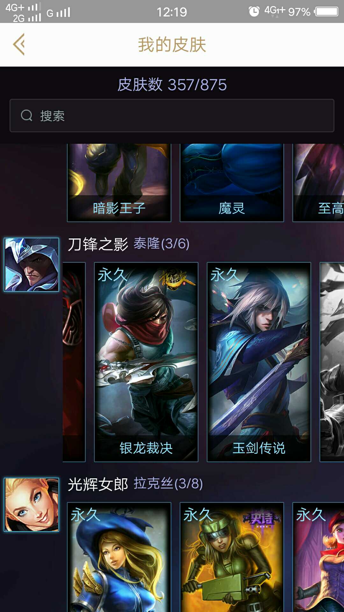Open Talon champion avatar
The image size is (344, 612).
click(32, 265)
